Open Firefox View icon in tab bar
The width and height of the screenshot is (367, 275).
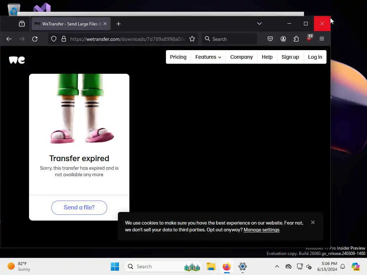pyautogui.click(x=22, y=24)
